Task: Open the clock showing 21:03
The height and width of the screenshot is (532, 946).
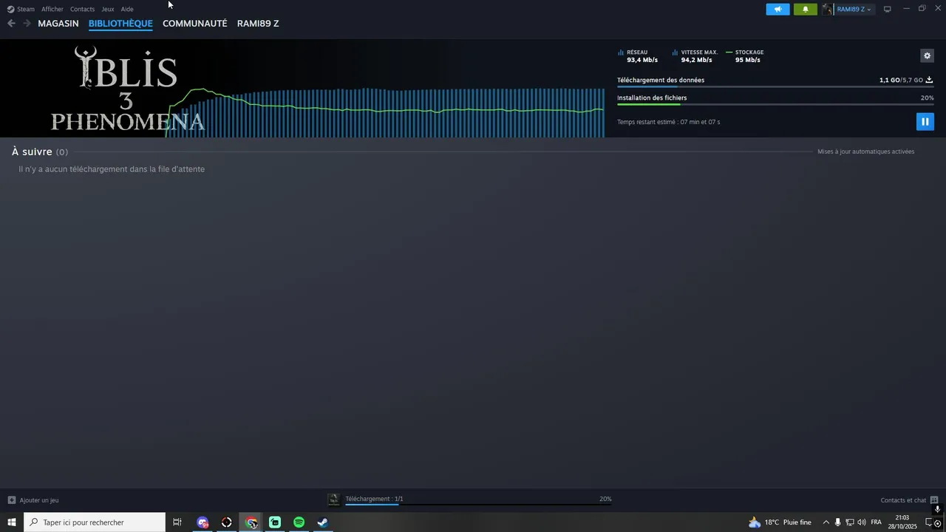Action: (x=902, y=522)
